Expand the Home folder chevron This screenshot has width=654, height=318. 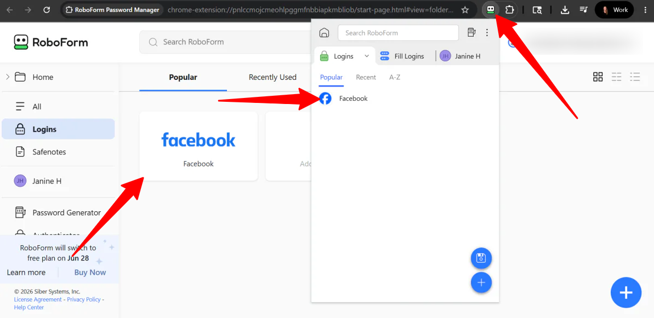coord(8,77)
